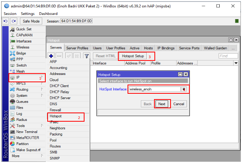Select DNS in IP submenu
The height and width of the screenshot is (163, 242).
point(68,104)
